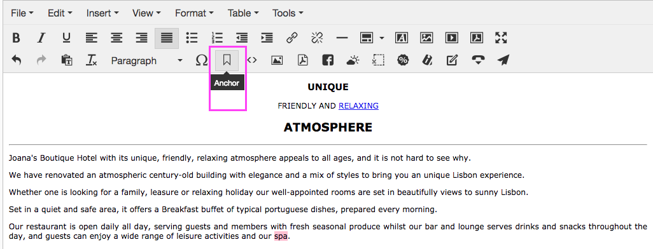This screenshot has height=249, width=653.
Task: Expand the template layout dropdown arrow
Action: tap(381, 38)
